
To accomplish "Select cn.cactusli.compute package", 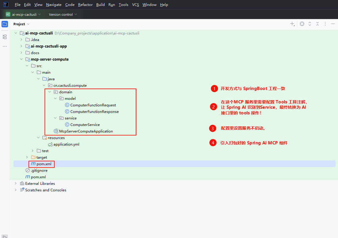I will pos(70,85).
